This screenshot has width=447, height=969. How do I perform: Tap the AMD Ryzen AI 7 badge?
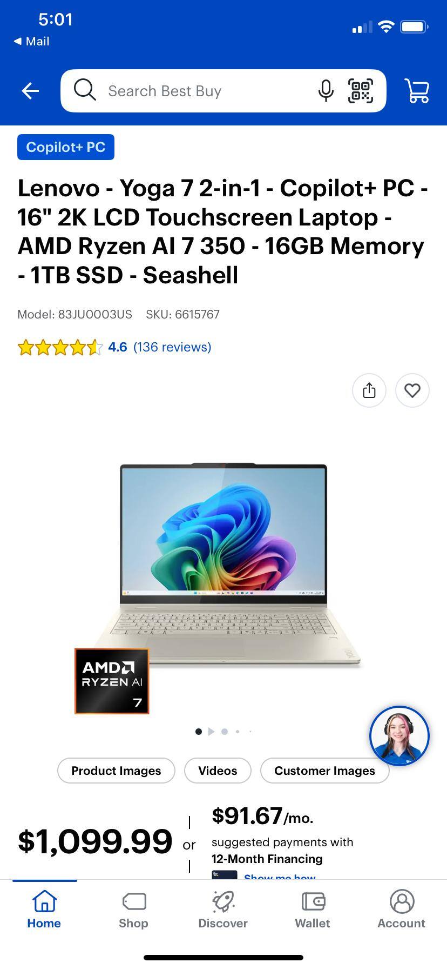click(112, 681)
